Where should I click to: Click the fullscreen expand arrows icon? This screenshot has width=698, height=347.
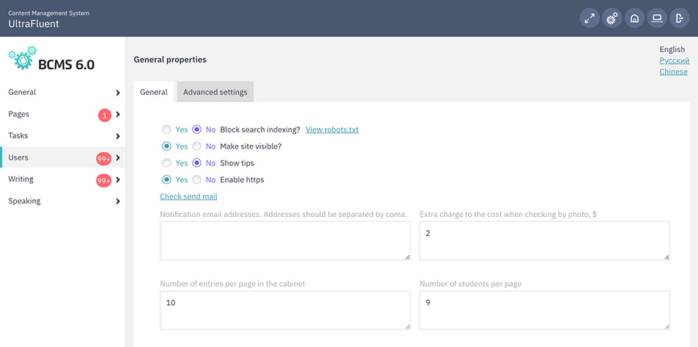[x=589, y=18]
